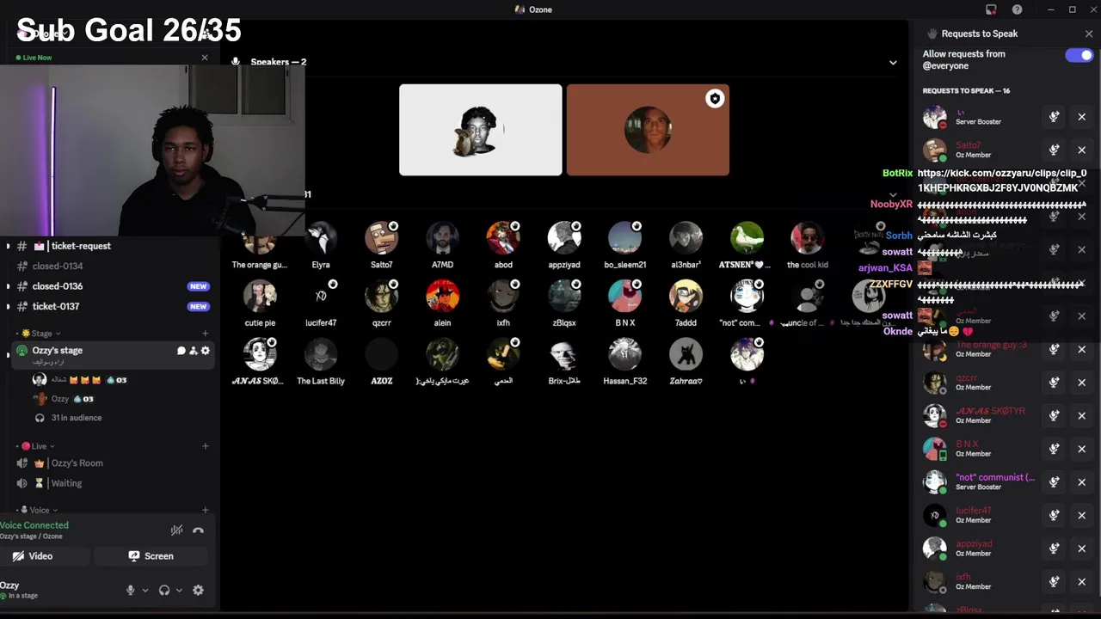This screenshot has height=619, width=1101.
Task: Dismiss qzcrr's request to speak
Action: [1082, 383]
